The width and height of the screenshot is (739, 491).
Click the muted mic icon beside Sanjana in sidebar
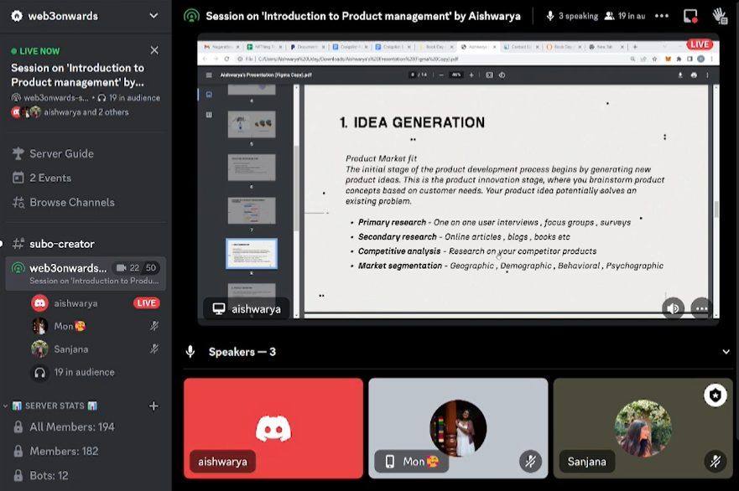pos(154,349)
